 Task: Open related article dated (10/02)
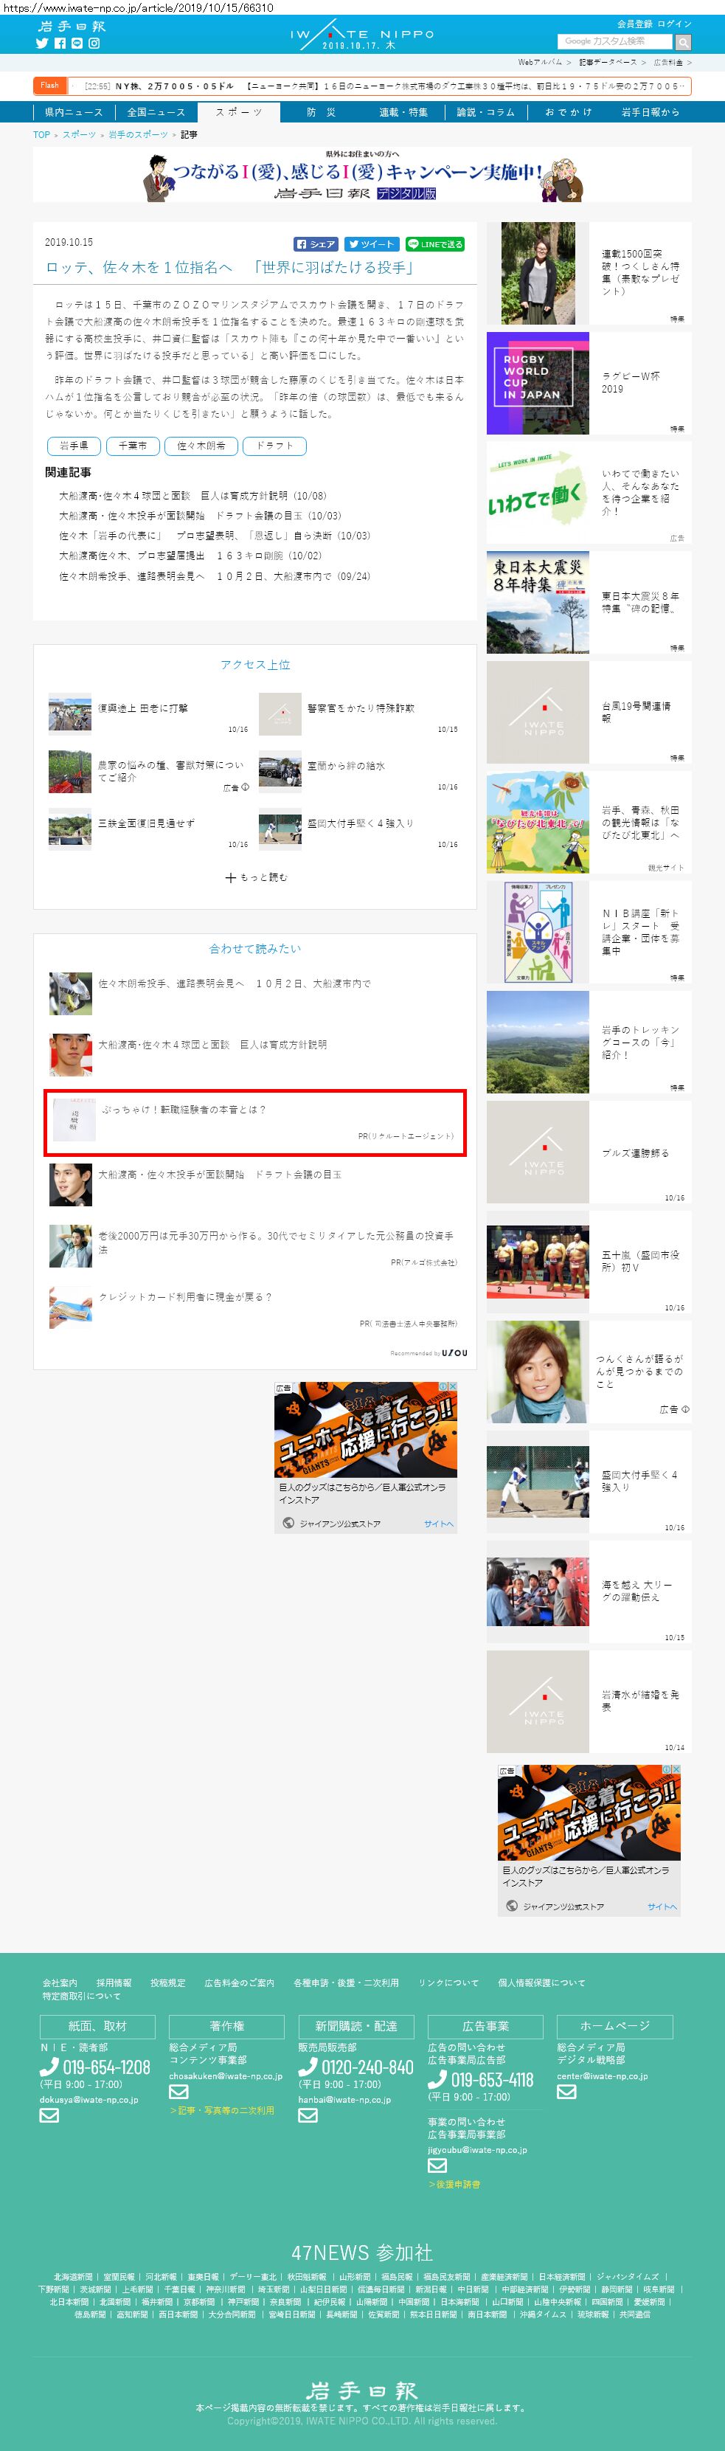click(x=190, y=556)
